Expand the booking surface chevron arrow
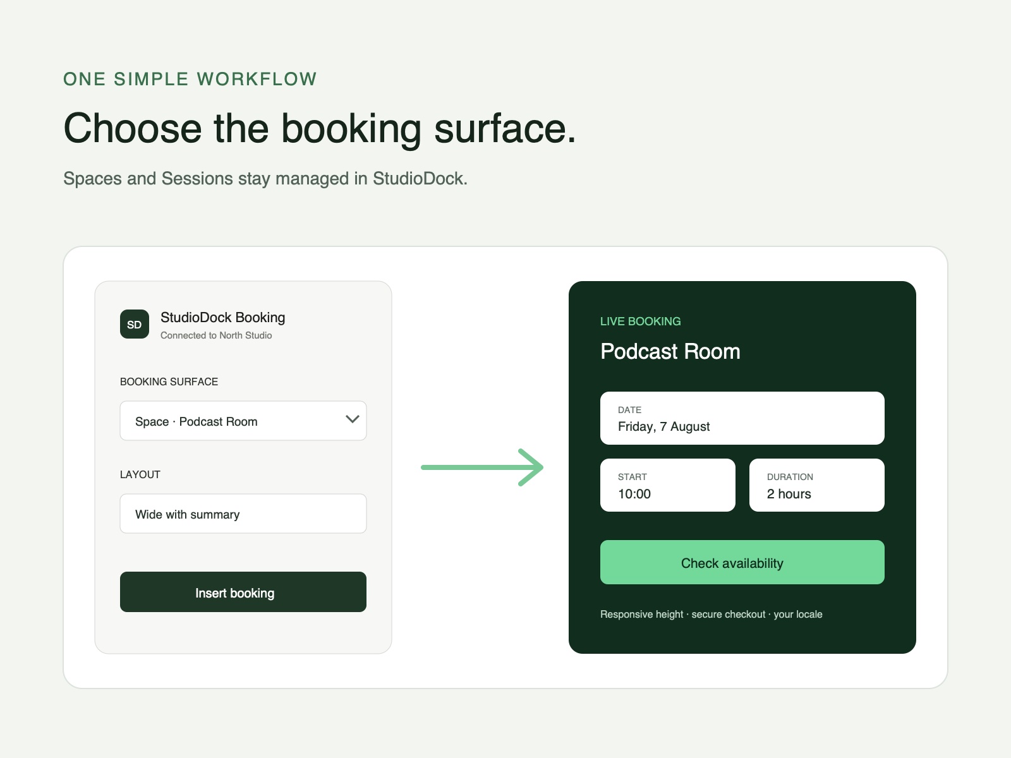The height and width of the screenshot is (758, 1011). pyautogui.click(x=353, y=419)
